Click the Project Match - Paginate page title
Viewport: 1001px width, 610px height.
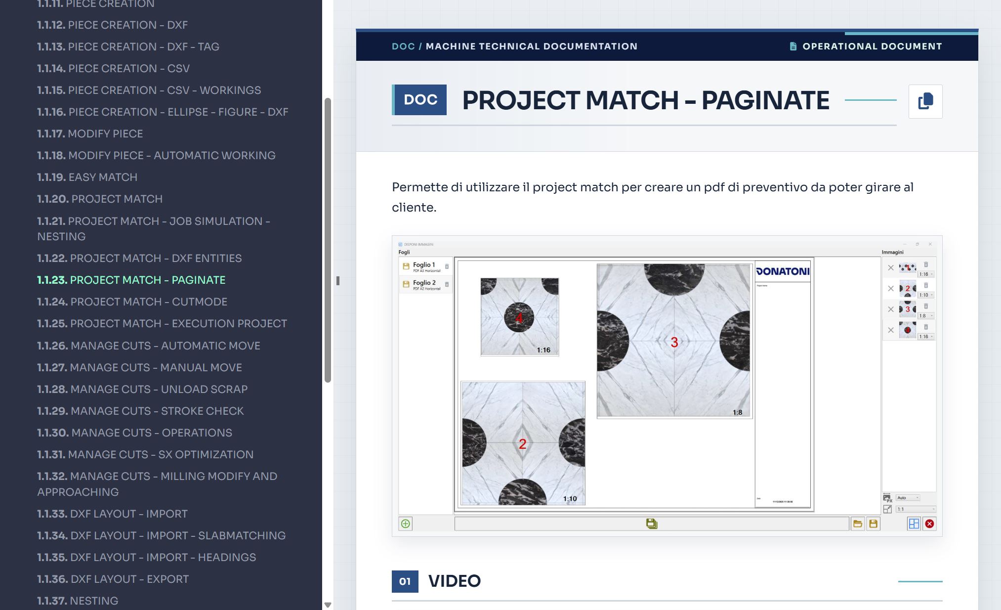(x=646, y=100)
